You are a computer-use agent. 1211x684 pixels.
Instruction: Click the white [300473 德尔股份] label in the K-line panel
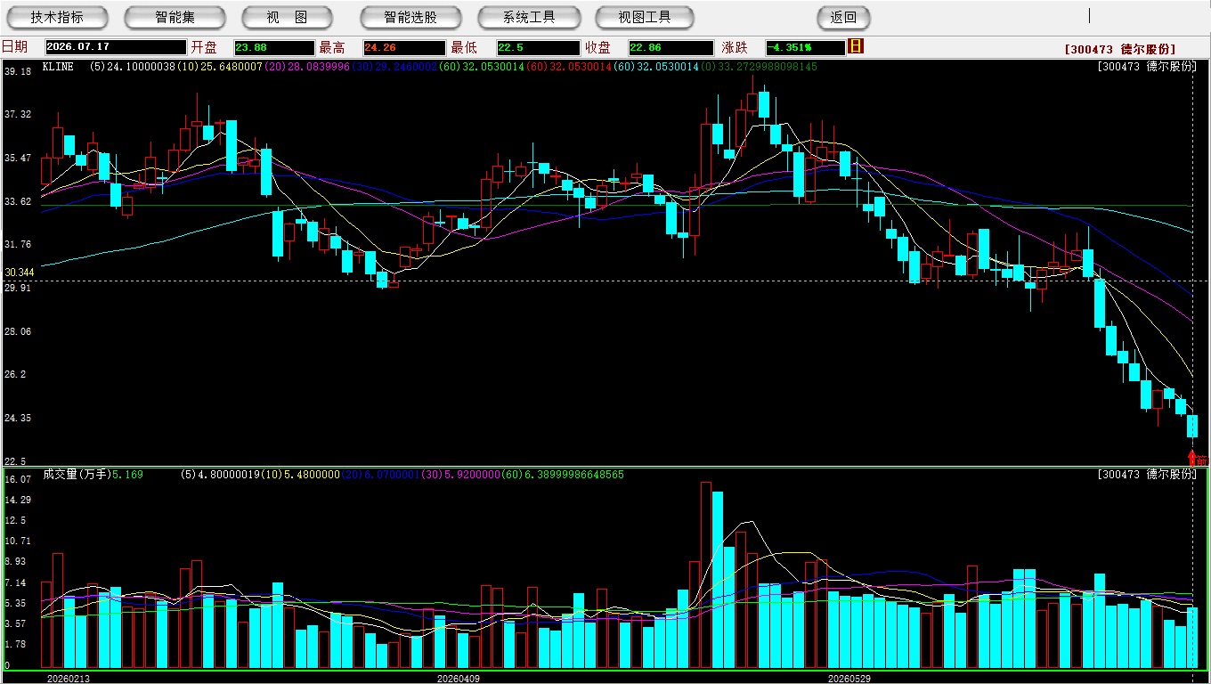[x=1148, y=67]
